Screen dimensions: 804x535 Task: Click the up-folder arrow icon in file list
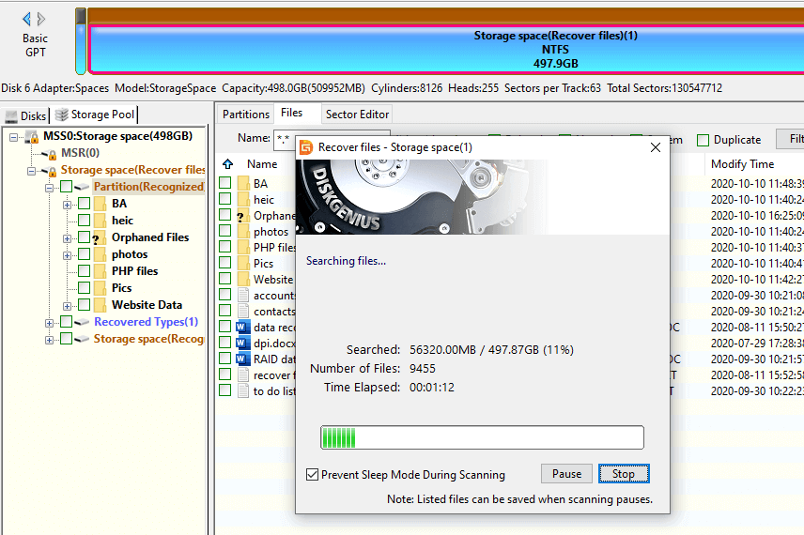pos(227,164)
